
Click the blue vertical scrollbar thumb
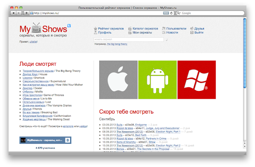[245, 53]
